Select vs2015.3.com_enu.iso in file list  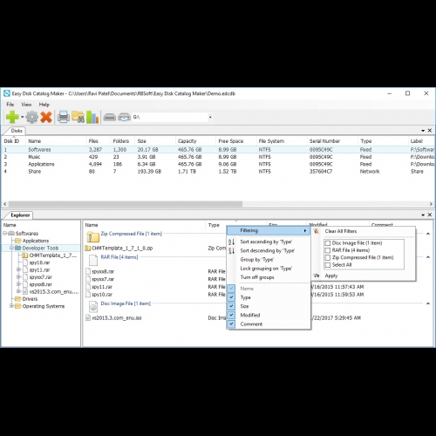117,317
